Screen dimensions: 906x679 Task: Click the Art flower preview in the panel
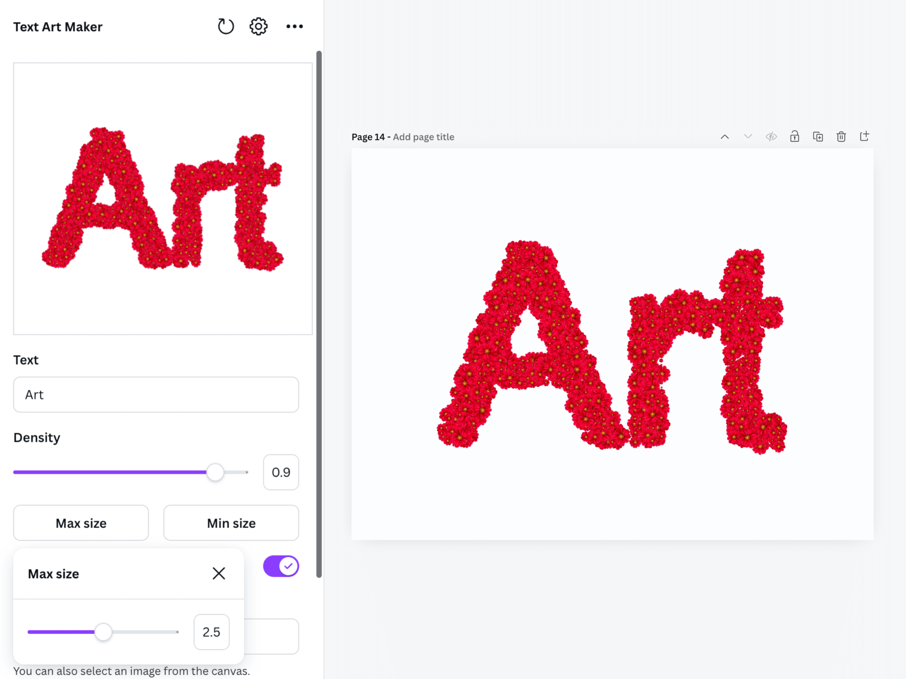[163, 198]
